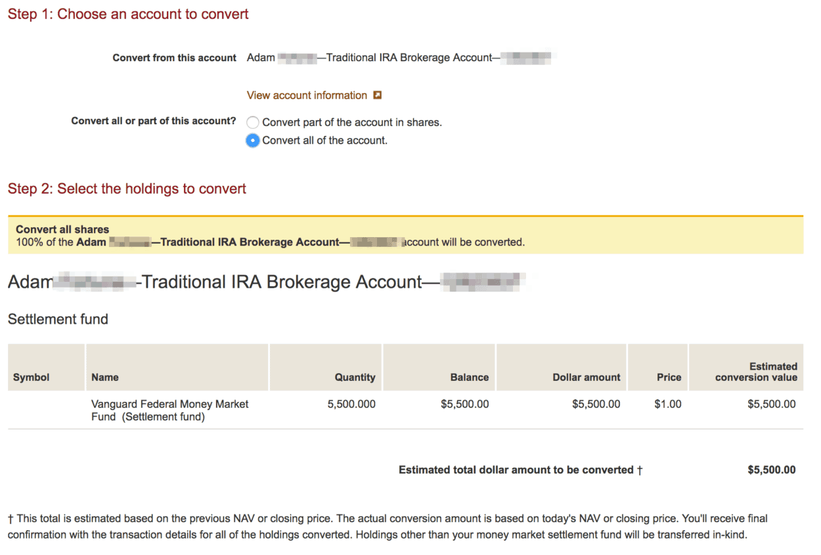
Task: Click the dagger footnote symbol after total amount
Action: (640, 470)
